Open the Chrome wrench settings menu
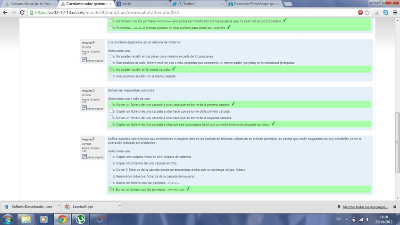This screenshot has width=400, height=225. click(394, 13)
